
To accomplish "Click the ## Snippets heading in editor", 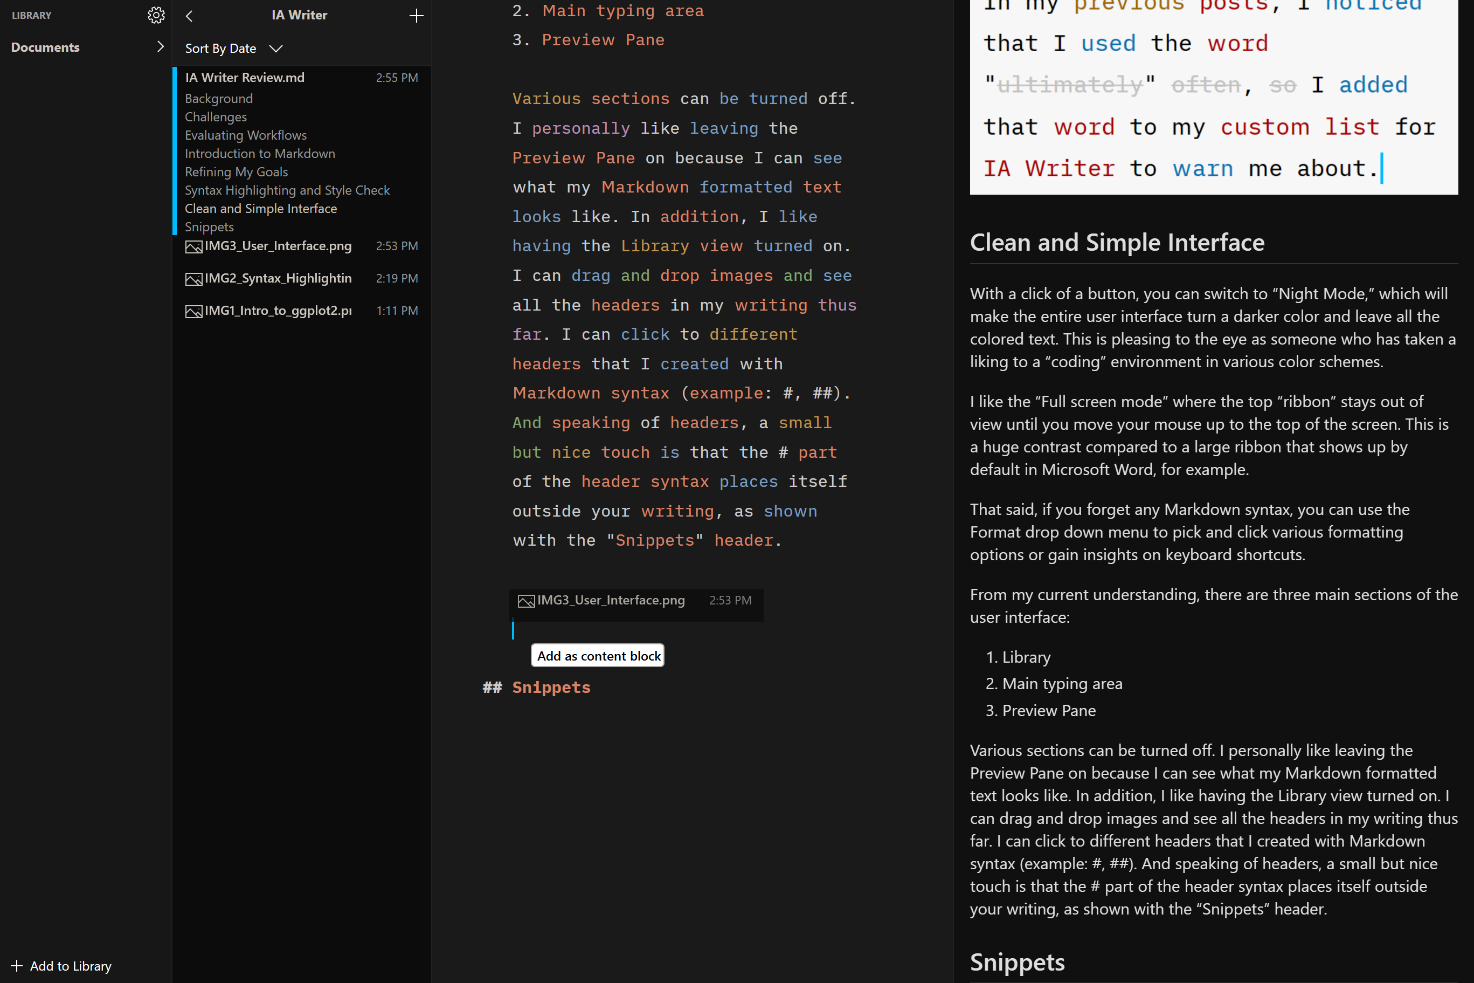I will coord(536,688).
